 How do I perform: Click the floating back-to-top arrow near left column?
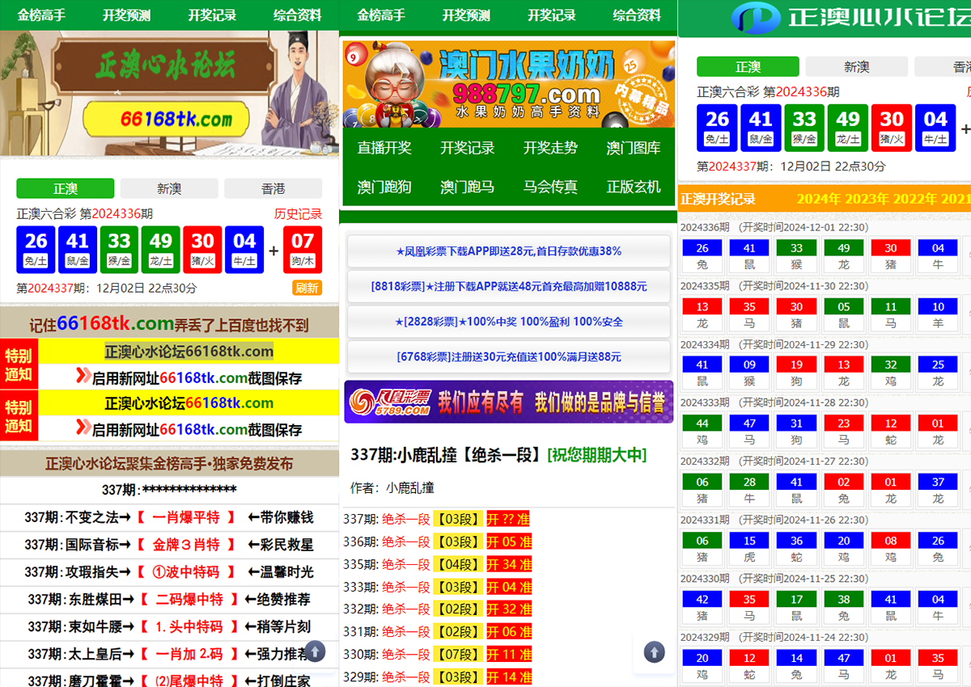click(x=315, y=651)
